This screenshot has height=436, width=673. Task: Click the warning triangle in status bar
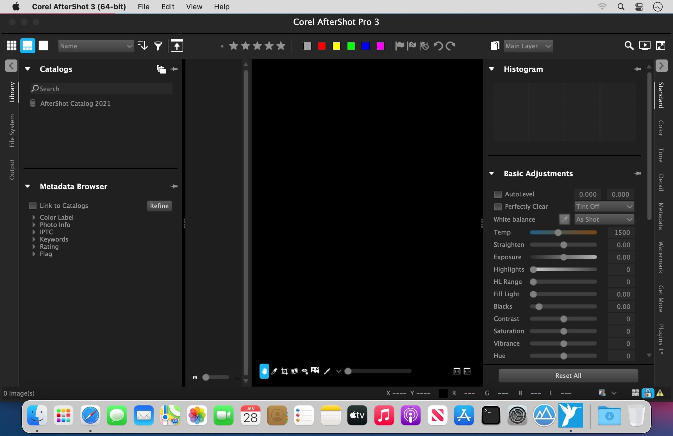point(660,393)
